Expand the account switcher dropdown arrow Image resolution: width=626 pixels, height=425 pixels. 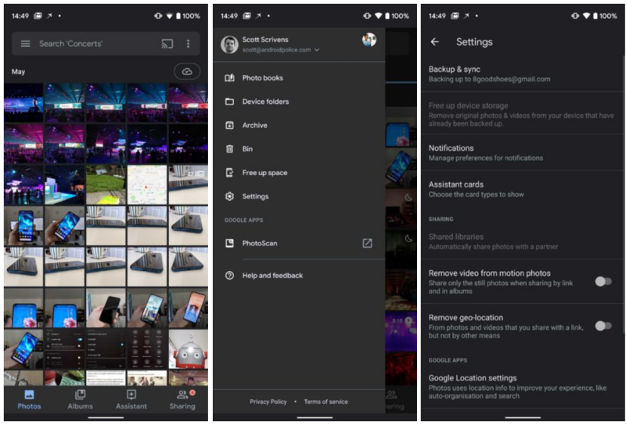(317, 50)
